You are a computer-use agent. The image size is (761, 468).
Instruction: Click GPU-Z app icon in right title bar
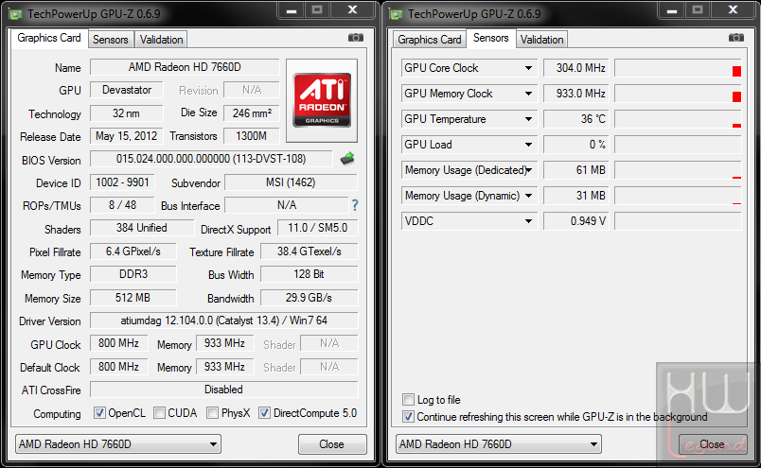pyautogui.click(x=396, y=13)
